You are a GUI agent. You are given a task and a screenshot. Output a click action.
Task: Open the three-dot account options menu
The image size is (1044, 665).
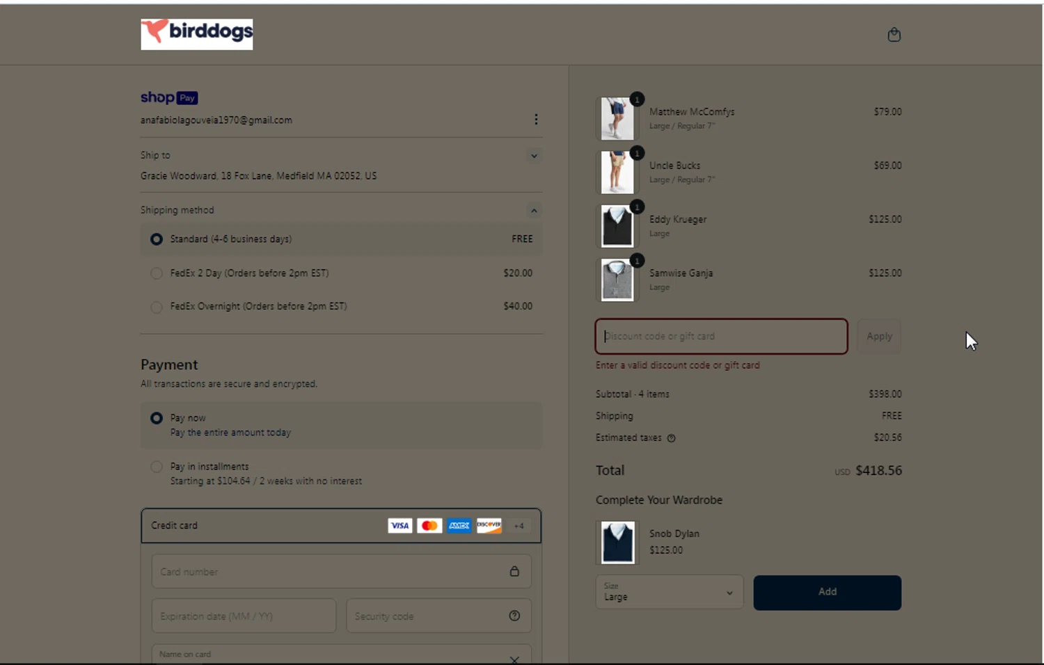tap(536, 120)
